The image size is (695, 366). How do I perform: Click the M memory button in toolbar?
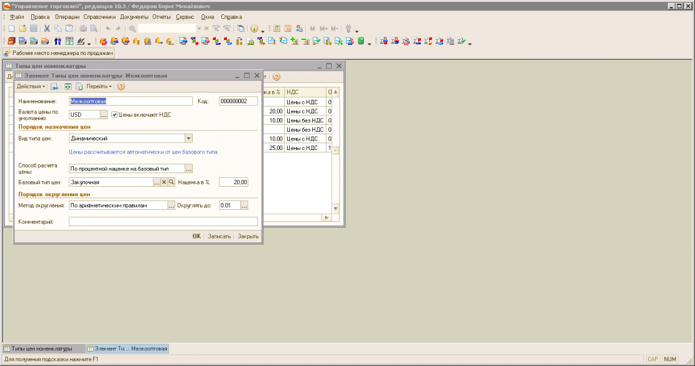coord(312,29)
